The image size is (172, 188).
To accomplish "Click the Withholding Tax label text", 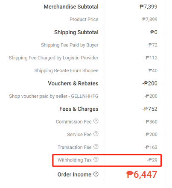I will (x=75, y=160).
